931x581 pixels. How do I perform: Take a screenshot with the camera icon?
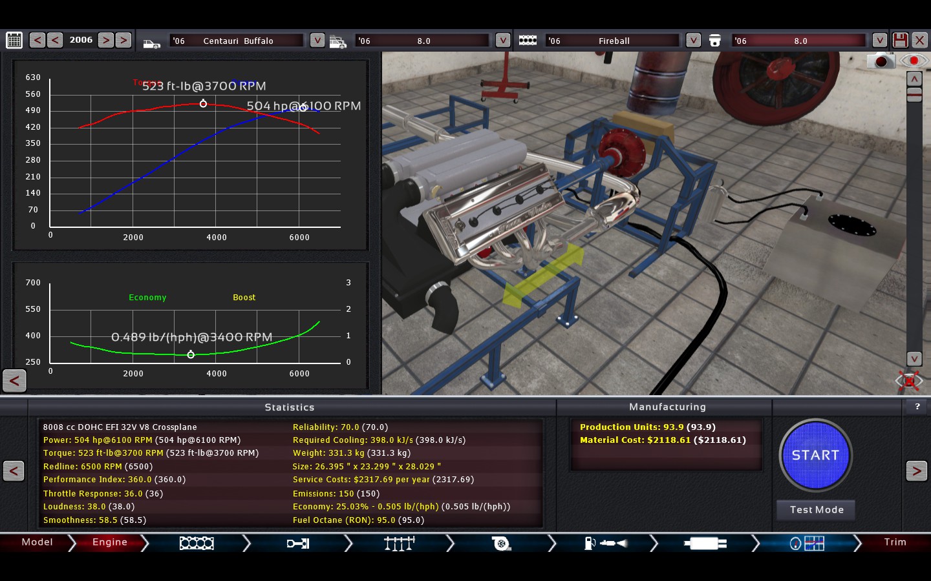click(881, 61)
